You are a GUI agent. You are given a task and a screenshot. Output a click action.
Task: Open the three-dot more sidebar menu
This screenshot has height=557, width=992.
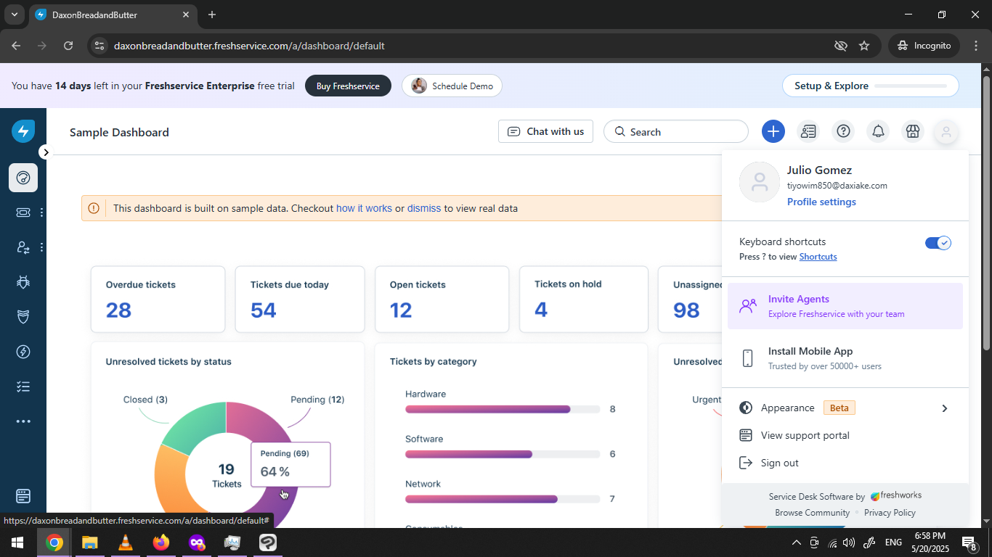(23, 421)
